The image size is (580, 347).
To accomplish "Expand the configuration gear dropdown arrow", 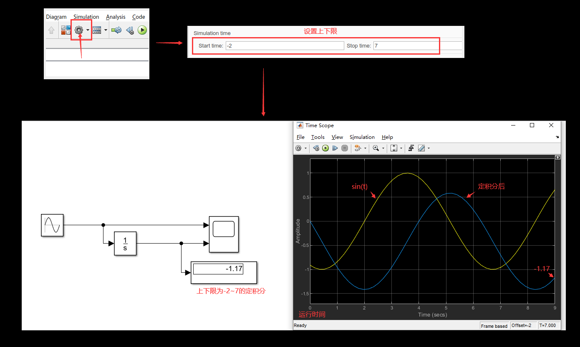I will pos(88,30).
